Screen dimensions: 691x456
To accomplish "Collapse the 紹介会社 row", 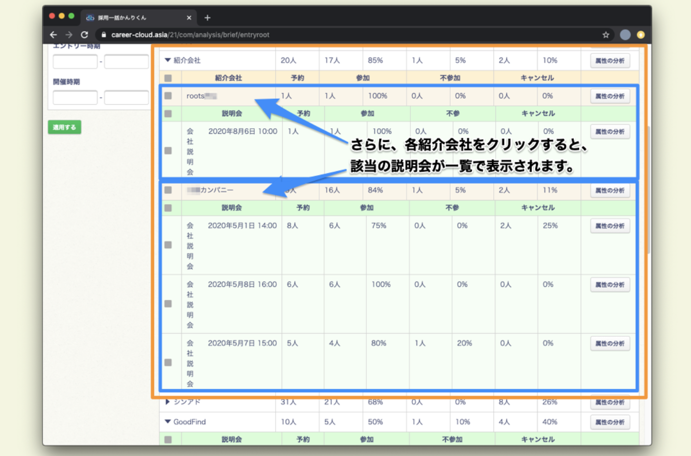I will (x=168, y=60).
